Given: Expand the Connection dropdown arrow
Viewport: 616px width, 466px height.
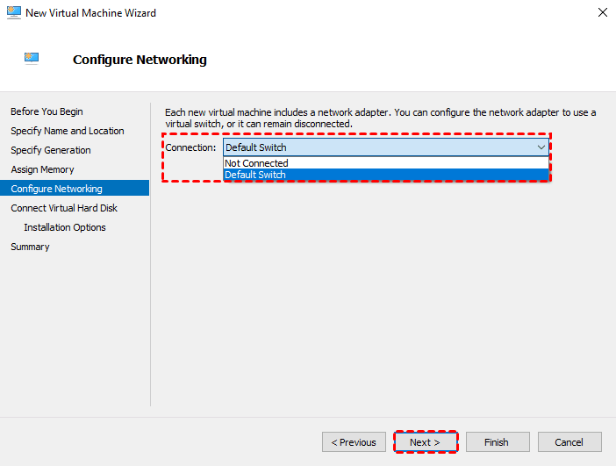Looking at the screenshot, I should click(541, 147).
